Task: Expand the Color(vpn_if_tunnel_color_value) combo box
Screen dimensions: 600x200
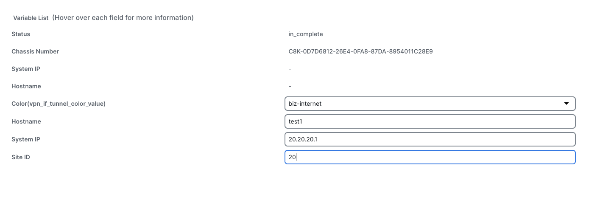Action: click(x=430, y=104)
